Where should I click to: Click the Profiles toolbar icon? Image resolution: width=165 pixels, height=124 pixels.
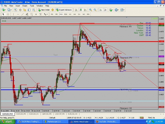pyautogui.click(x=9, y=10)
